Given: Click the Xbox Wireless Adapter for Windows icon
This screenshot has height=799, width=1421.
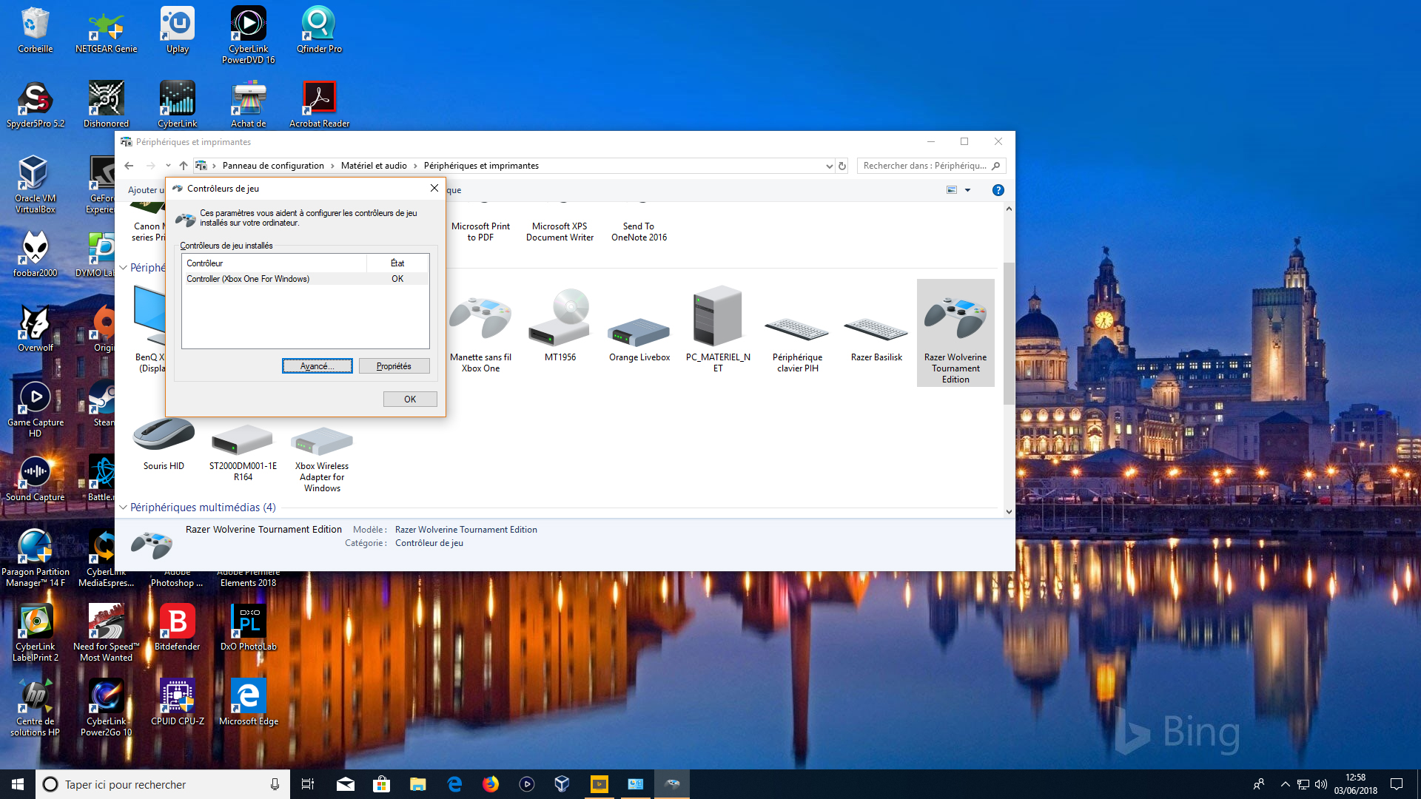Looking at the screenshot, I should (322, 442).
